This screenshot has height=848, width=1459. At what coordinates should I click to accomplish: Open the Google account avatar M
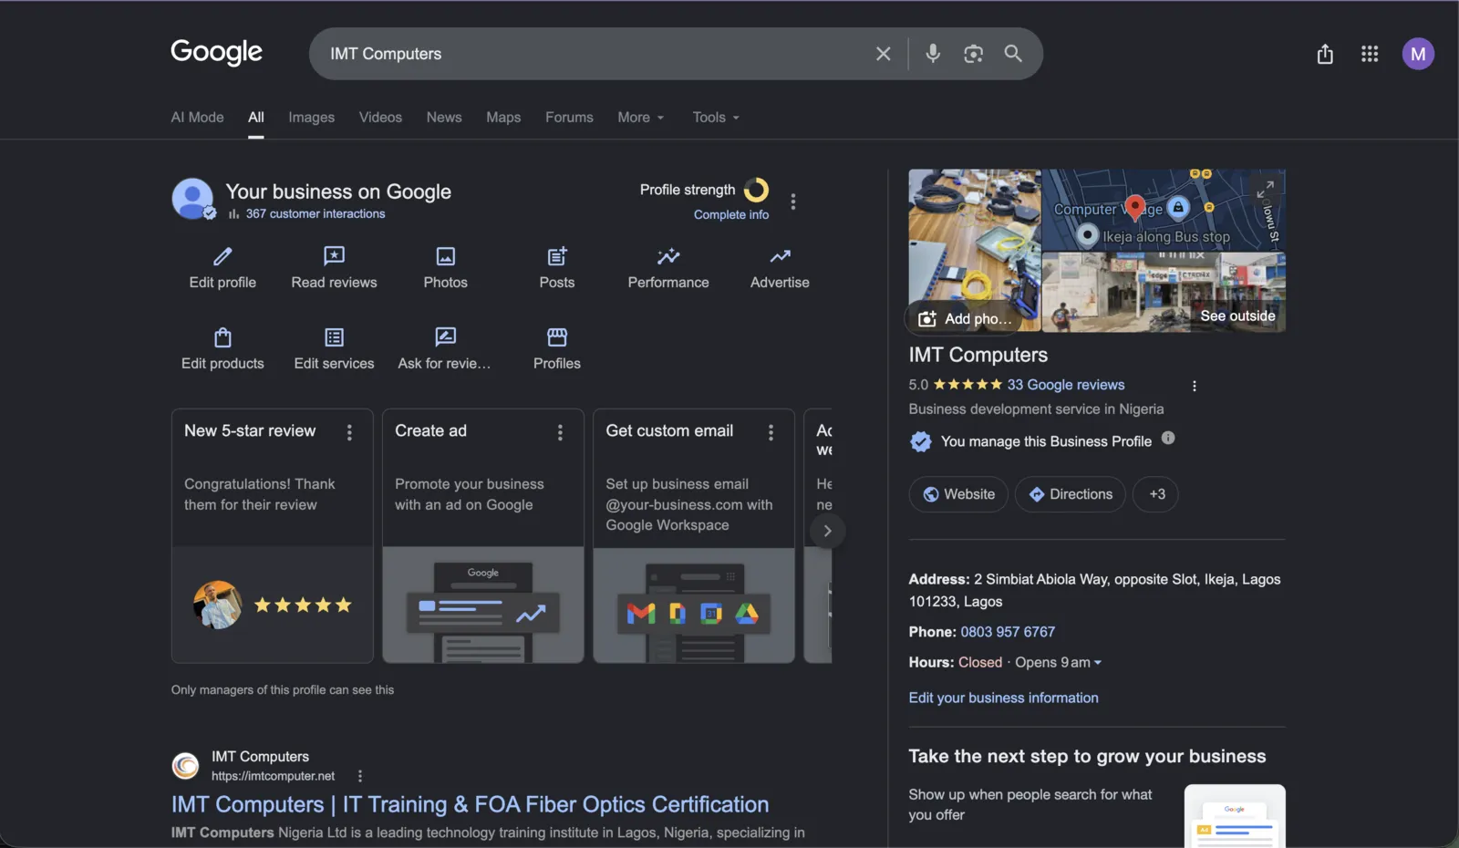click(x=1418, y=54)
